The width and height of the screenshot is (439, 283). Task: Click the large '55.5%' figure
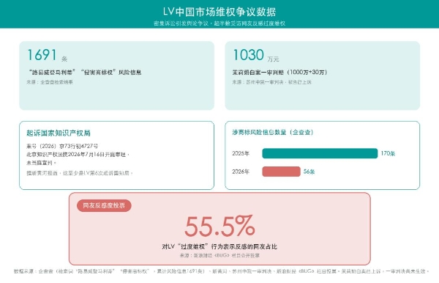(x=219, y=226)
